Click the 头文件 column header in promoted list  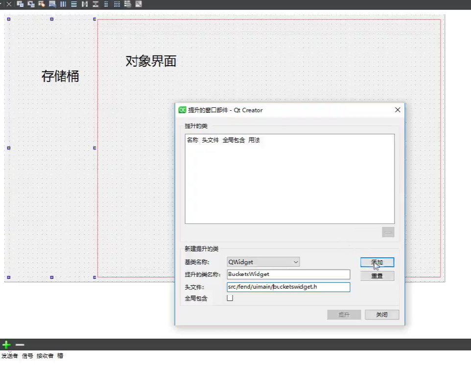click(x=210, y=140)
